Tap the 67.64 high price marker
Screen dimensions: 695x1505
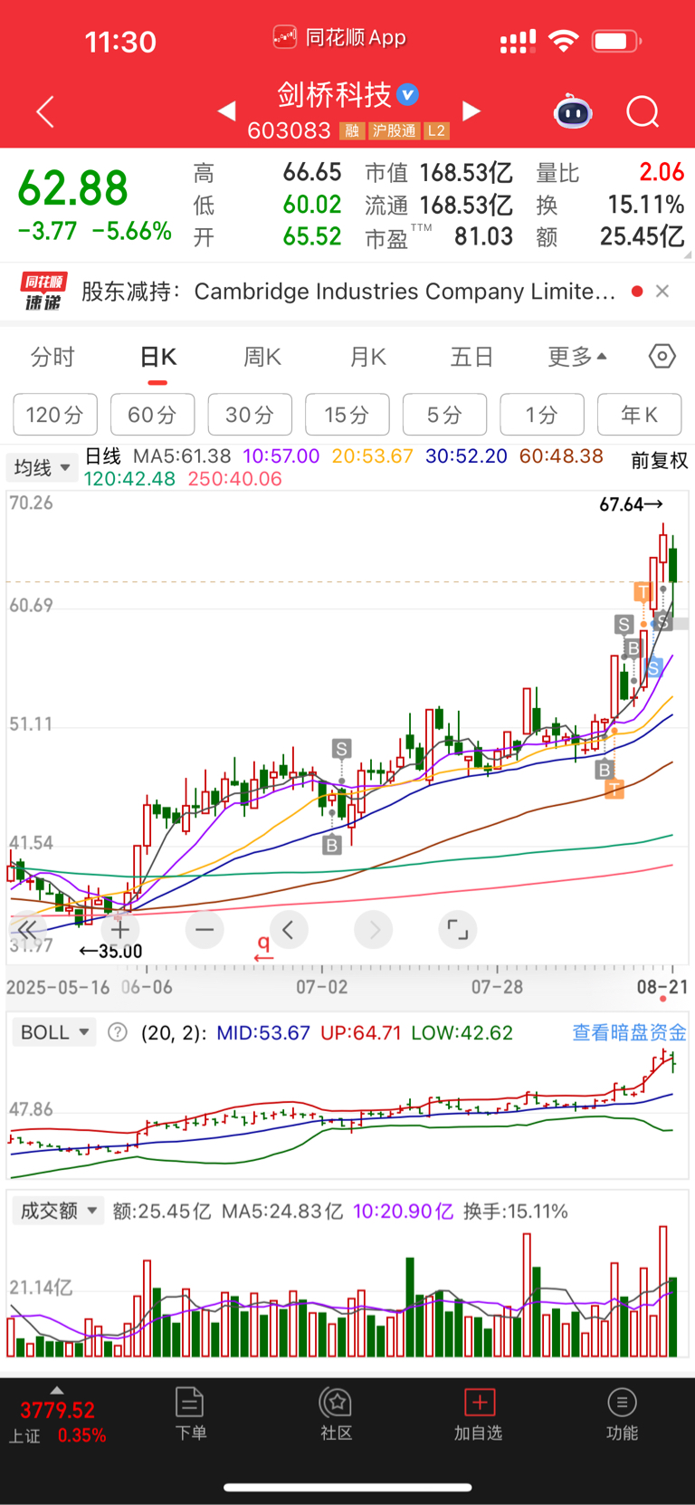point(631,504)
